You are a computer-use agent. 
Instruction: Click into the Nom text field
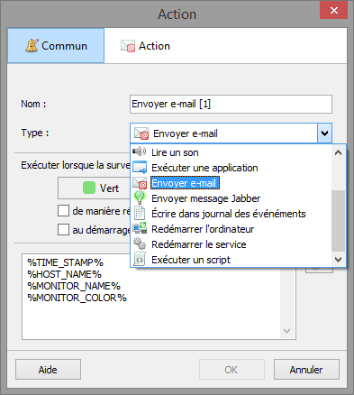(231, 104)
